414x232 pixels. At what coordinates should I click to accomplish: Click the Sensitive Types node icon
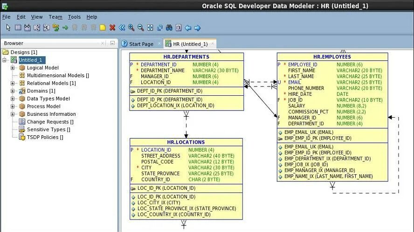22,129
